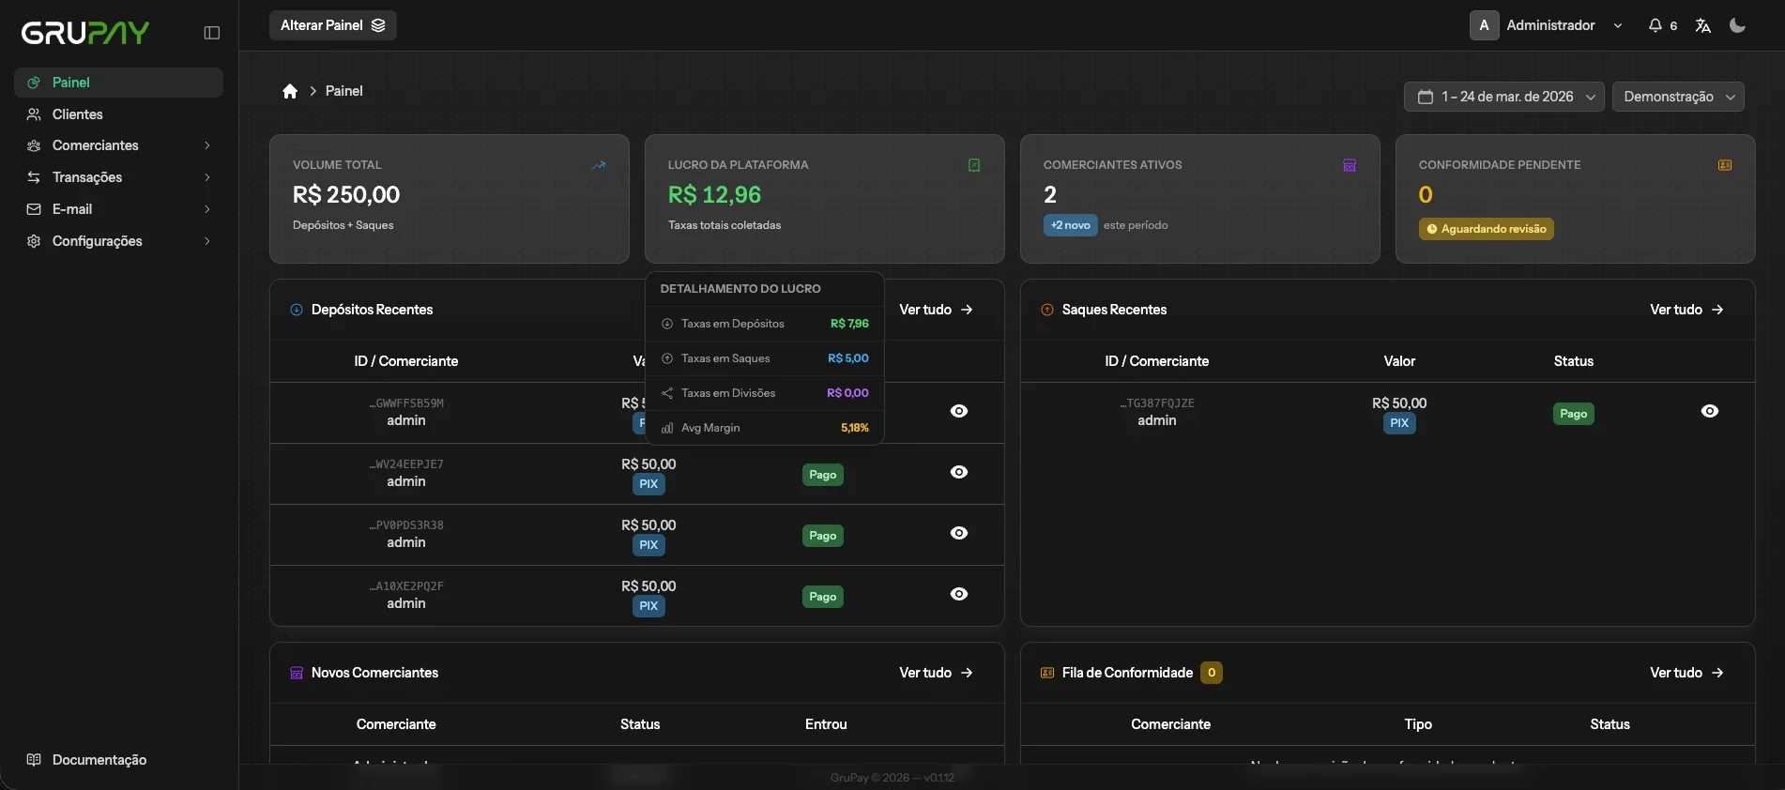Click the Volume Total trend icon

point(599,165)
